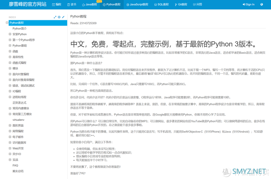Click the locate target icon above the index

[59, 17]
